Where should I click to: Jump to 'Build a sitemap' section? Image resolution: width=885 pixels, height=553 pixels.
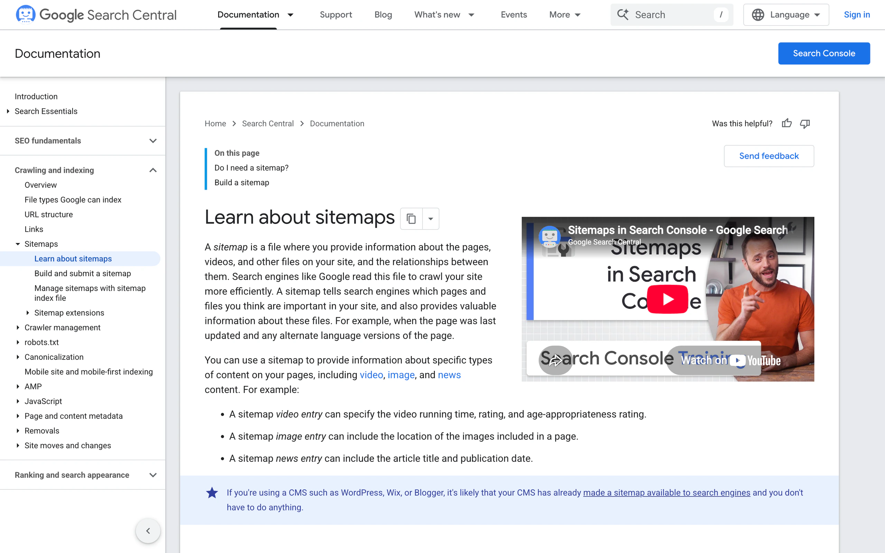tap(241, 182)
